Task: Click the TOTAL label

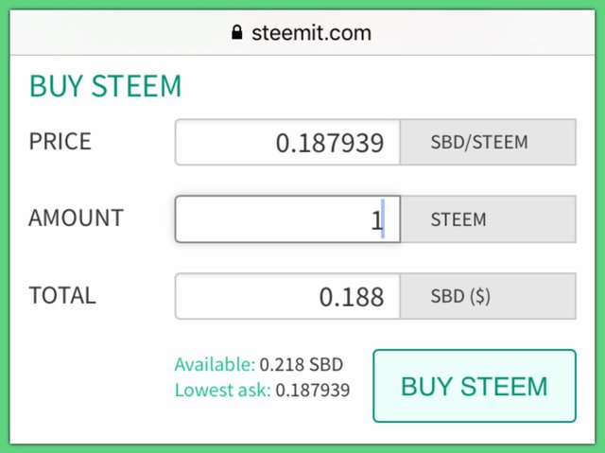Action: (62, 296)
